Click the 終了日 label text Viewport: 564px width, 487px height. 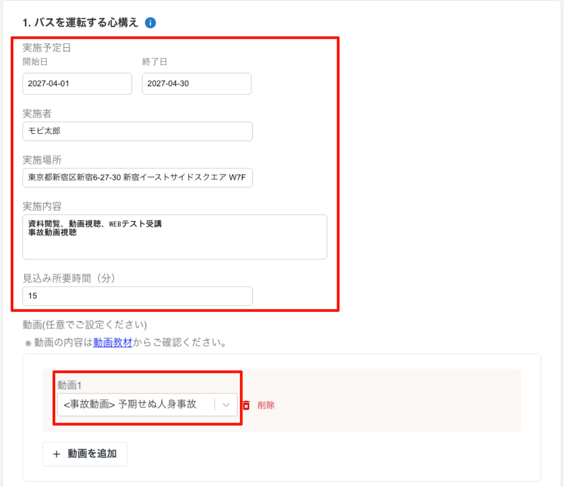click(155, 62)
